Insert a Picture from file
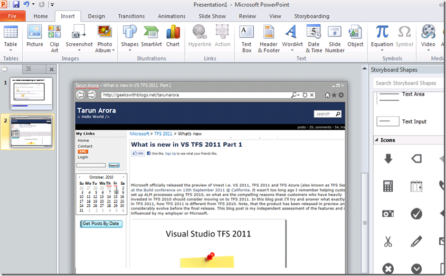Screen dimensions: 446x276 coord(34,36)
